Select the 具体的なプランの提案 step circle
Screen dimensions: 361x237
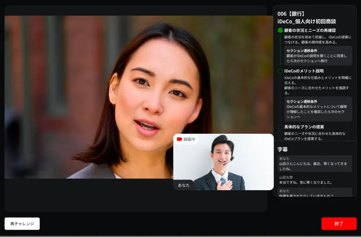pos(280,127)
